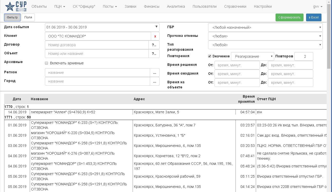Click the Регион name input

point(97,73)
